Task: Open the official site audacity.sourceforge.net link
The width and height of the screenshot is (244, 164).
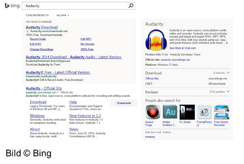Action: (175, 60)
